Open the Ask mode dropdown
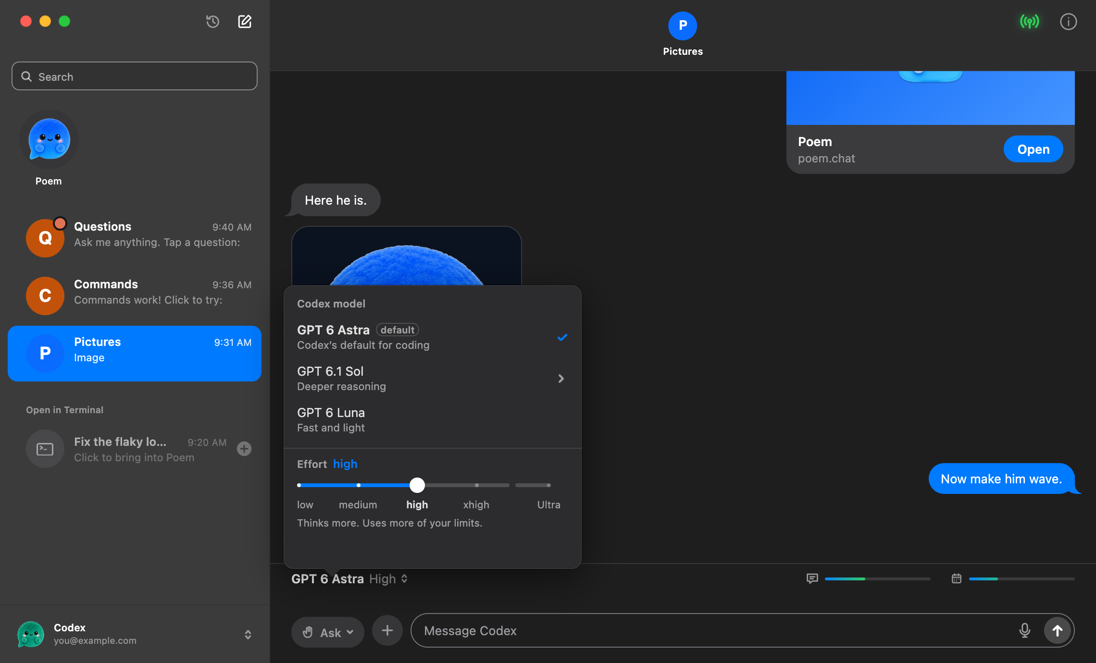 pyautogui.click(x=328, y=632)
